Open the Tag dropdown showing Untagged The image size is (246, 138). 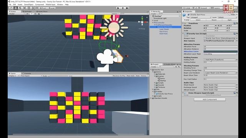tap(201, 17)
